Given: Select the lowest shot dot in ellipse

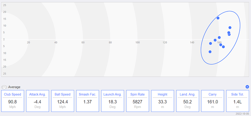Looking at the screenshot, I should [210, 52].
